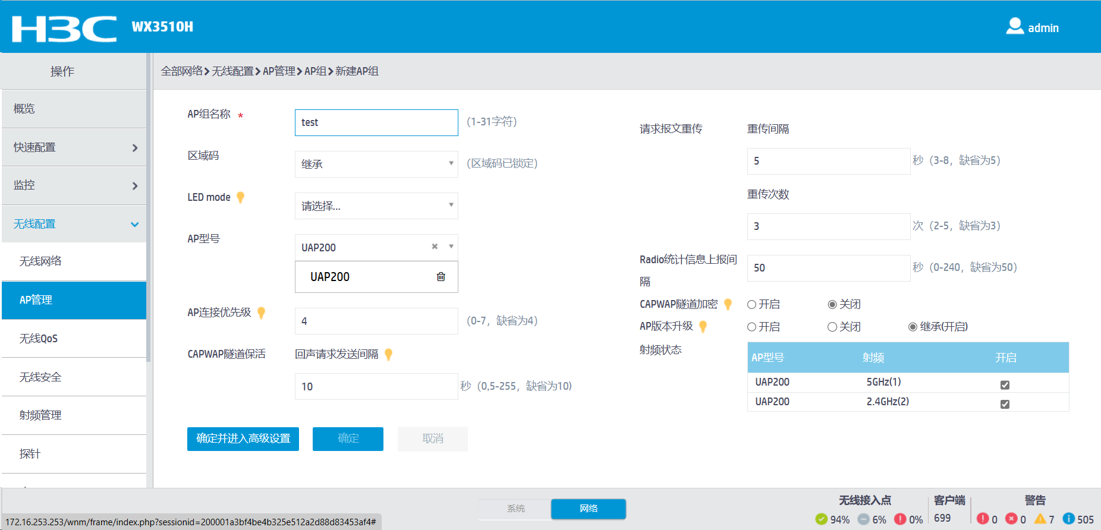The height and width of the screenshot is (530, 1101).
Task: Open the AP型号 dropdown arrow
Action: pos(451,247)
